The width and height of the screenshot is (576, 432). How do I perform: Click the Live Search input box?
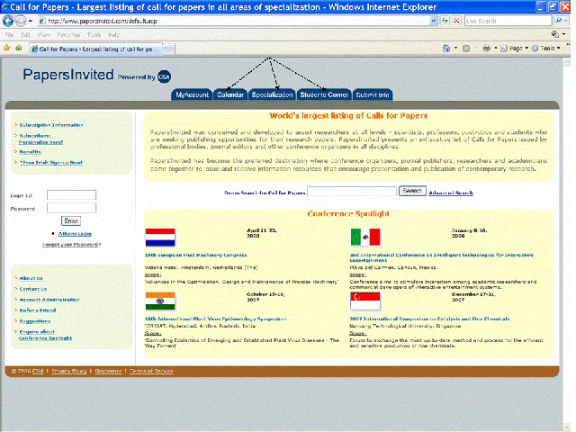[508, 21]
